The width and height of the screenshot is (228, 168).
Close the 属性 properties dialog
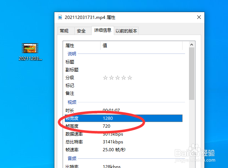click(199, 17)
